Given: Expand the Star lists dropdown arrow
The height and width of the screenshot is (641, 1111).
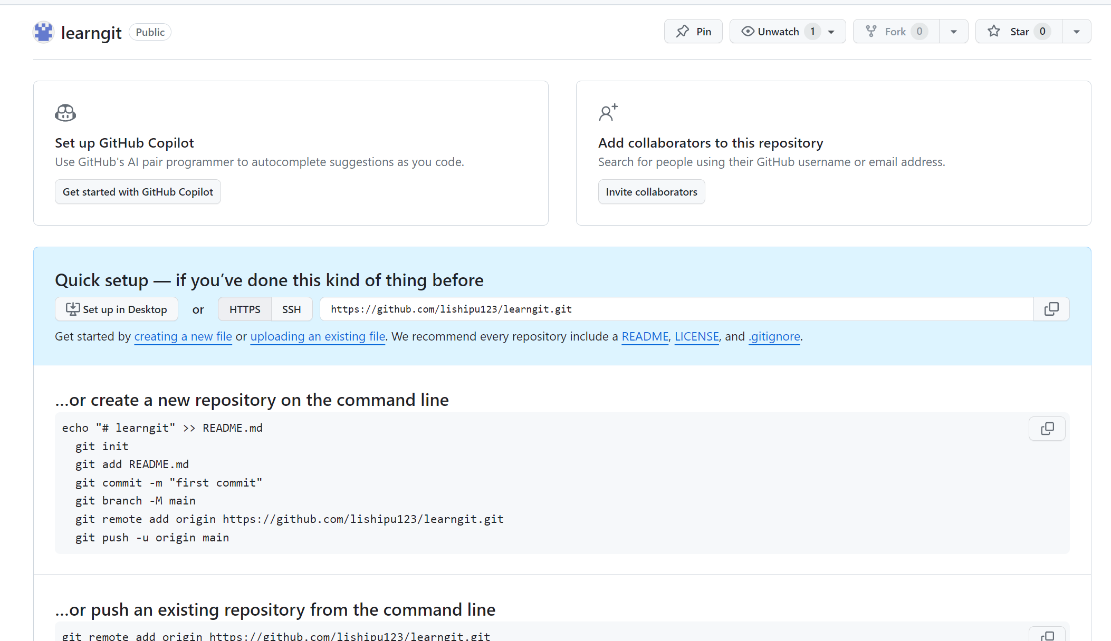Looking at the screenshot, I should (x=1076, y=32).
